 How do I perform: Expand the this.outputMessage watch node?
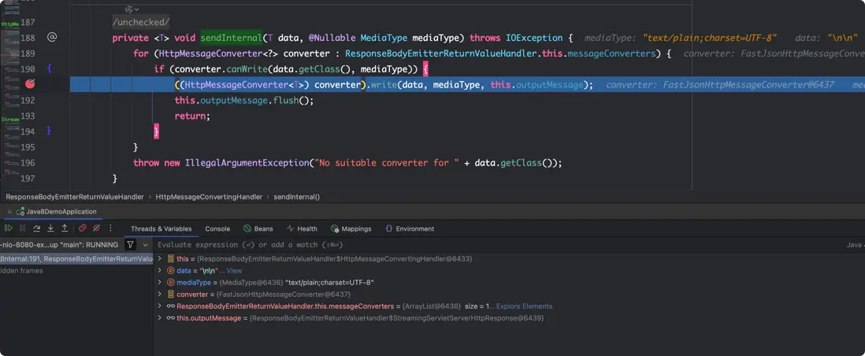click(x=160, y=318)
